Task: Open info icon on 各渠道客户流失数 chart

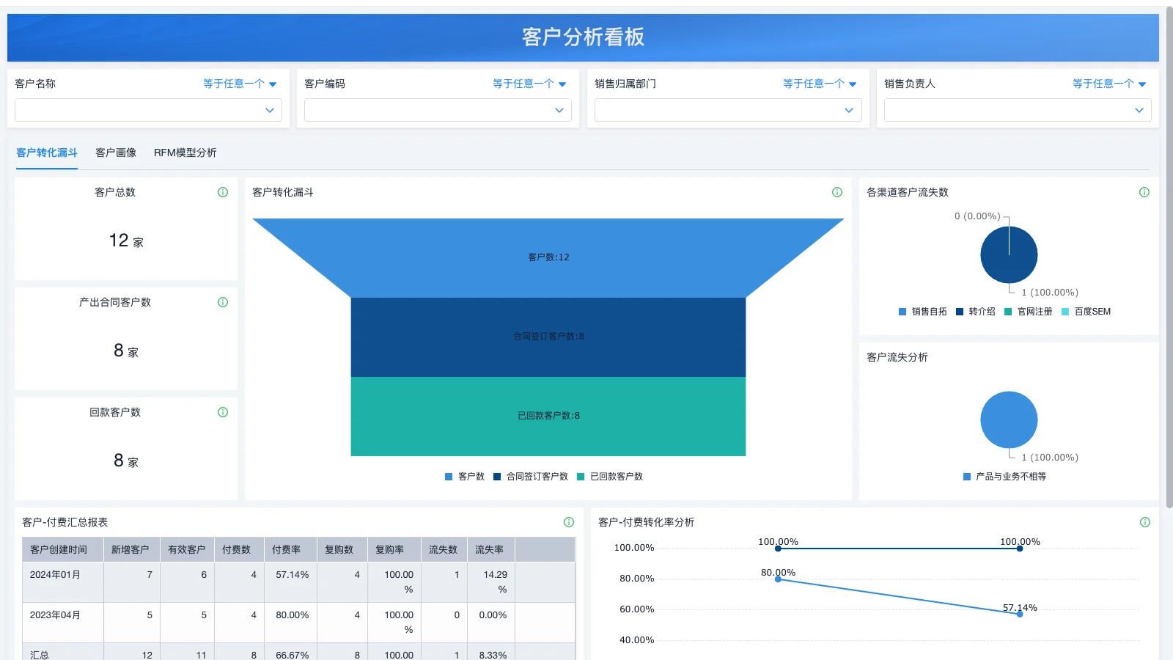Action: (x=1144, y=192)
